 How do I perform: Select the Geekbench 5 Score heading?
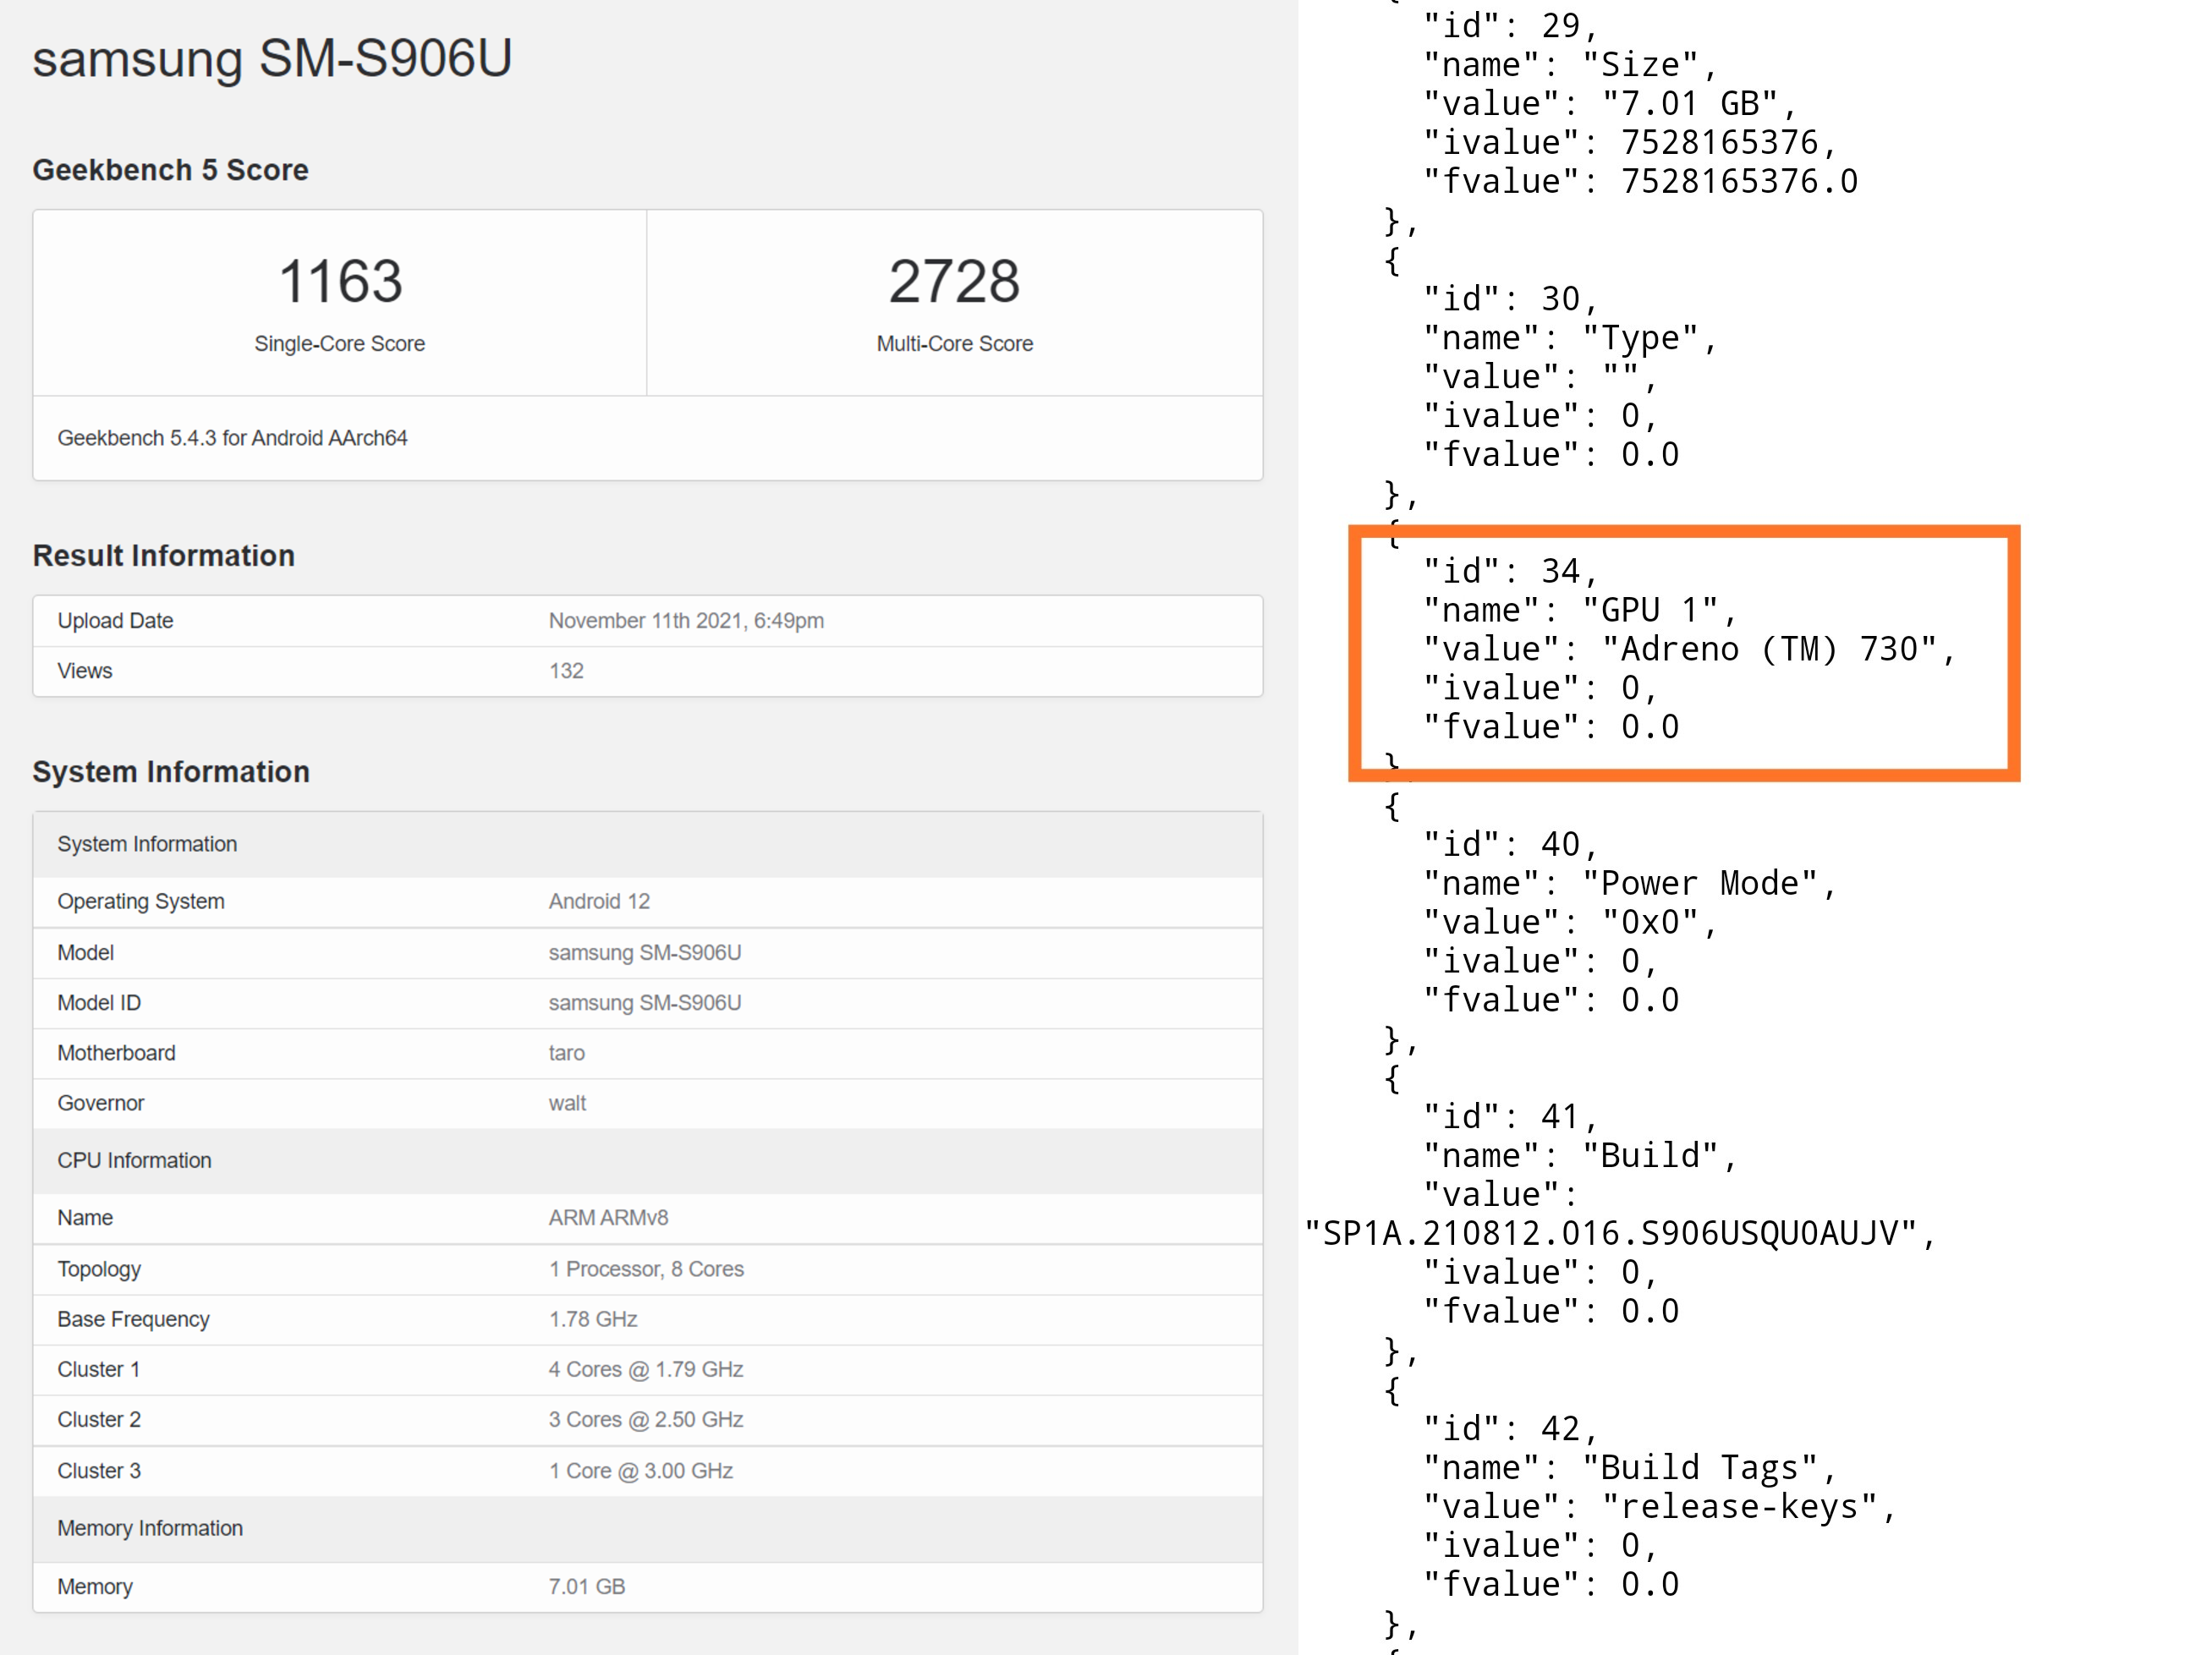tap(170, 170)
